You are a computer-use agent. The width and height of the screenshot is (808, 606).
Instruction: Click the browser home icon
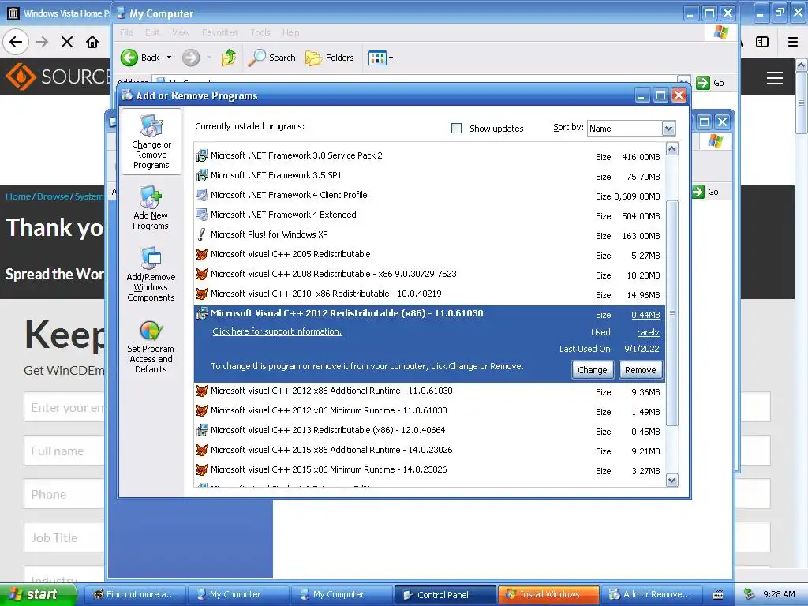coord(92,42)
